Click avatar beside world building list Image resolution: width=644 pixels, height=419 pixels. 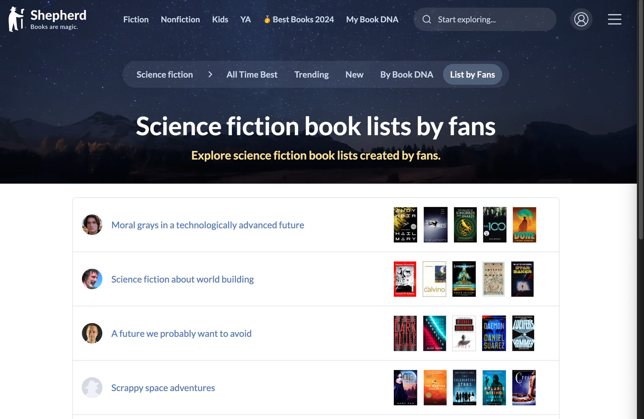point(92,279)
